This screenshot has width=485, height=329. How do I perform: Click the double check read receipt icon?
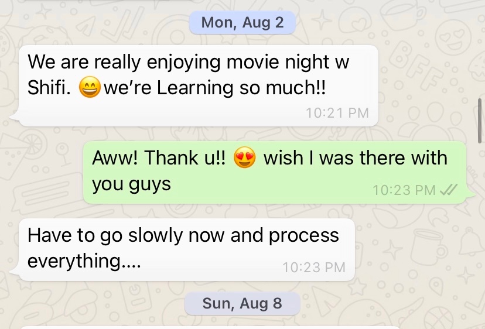pos(449,190)
